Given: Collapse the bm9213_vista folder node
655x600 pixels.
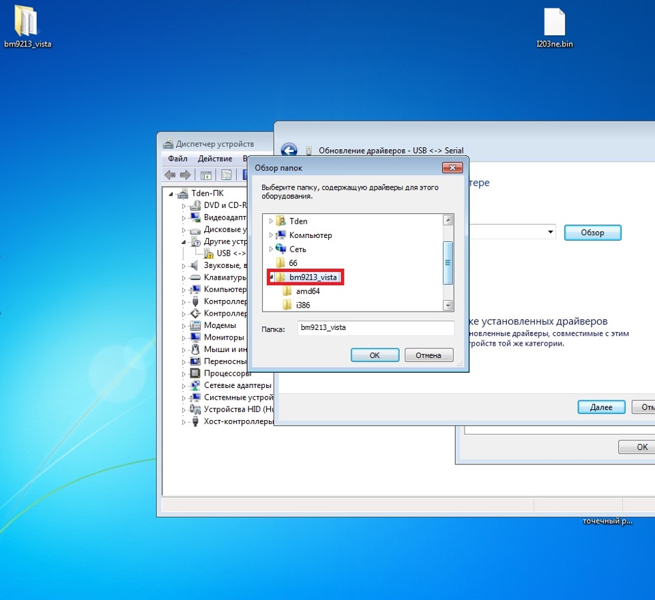Looking at the screenshot, I should 271,277.
